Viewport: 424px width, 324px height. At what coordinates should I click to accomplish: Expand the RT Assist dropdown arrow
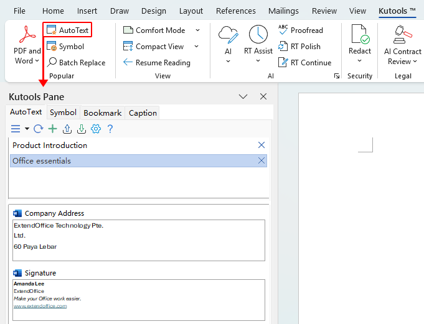coord(258,61)
